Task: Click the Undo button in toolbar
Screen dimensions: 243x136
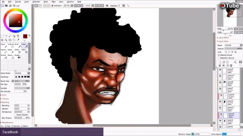Action: click(36, 6)
